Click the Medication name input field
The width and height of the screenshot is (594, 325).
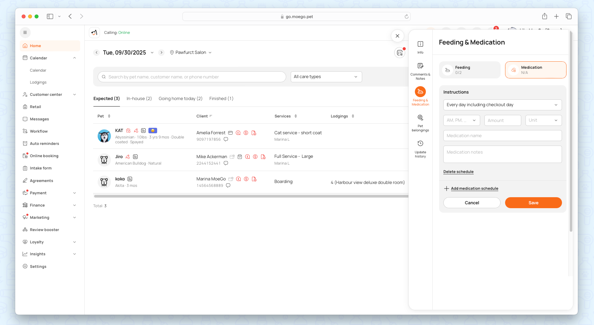tap(502, 136)
